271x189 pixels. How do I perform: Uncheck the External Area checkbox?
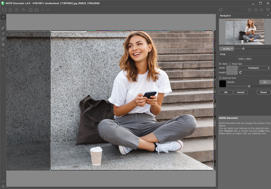pos(220,78)
